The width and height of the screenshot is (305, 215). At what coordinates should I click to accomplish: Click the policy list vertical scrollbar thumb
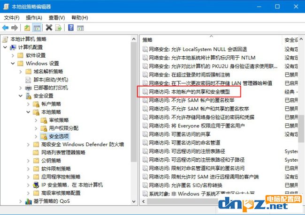click(301, 128)
